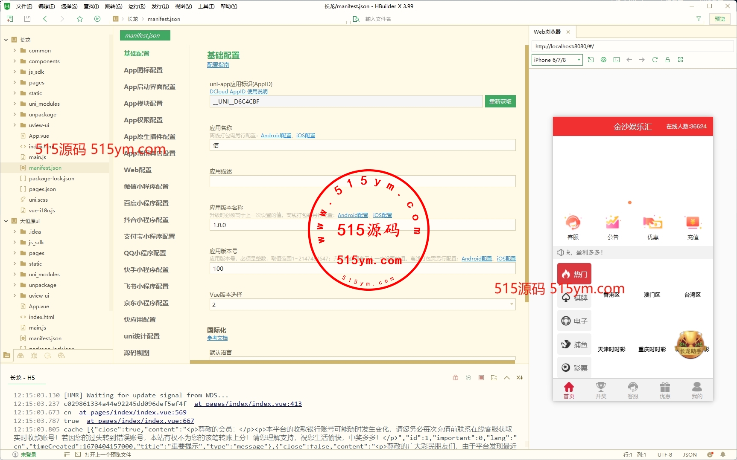
Task: Expand the components folder in 长龙
Action: pos(15,61)
